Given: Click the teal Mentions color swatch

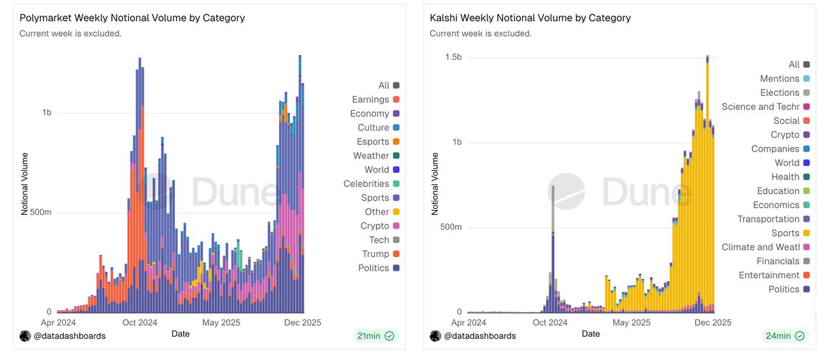Looking at the screenshot, I should pyautogui.click(x=806, y=79).
